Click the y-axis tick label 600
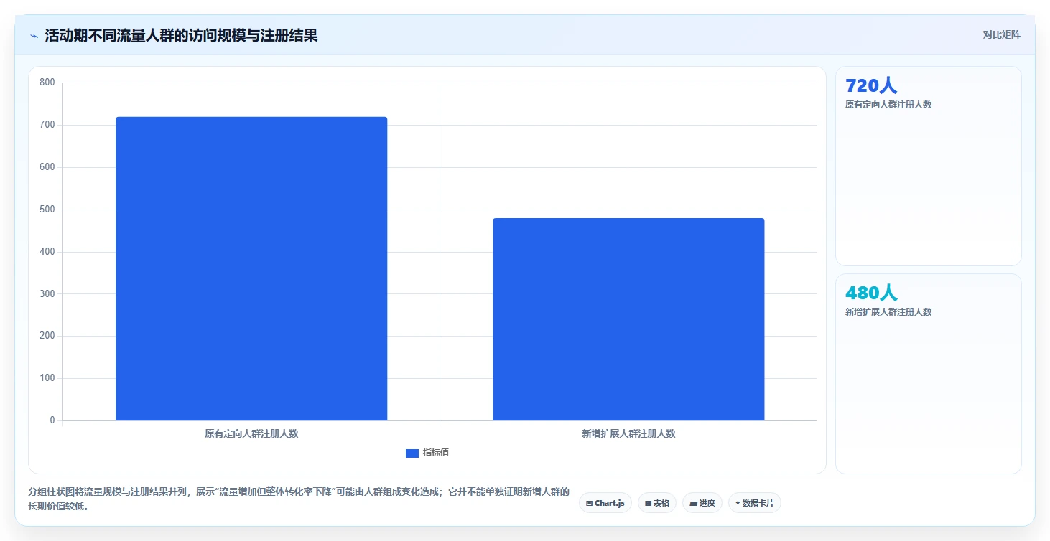Viewport: 1050px width, 541px height. click(x=47, y=167)
